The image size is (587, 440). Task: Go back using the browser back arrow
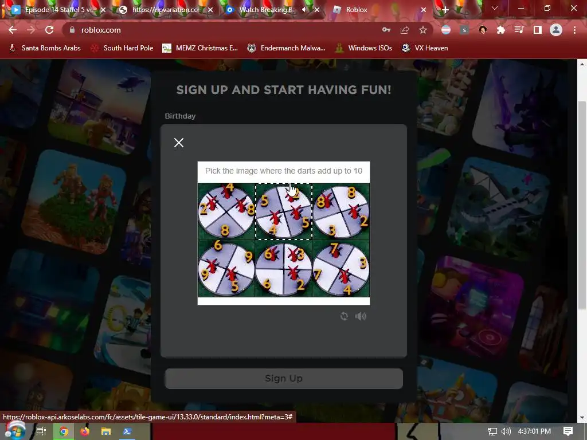(13, 30)
